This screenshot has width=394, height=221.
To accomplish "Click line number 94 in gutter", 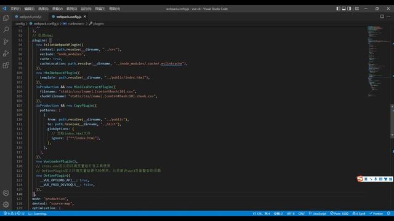I will [x=20, y=45].
